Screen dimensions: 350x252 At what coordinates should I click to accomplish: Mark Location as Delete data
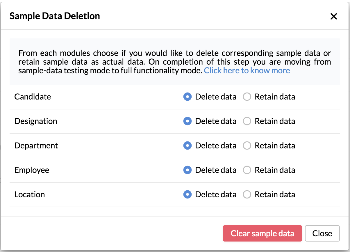click(187, 195)
